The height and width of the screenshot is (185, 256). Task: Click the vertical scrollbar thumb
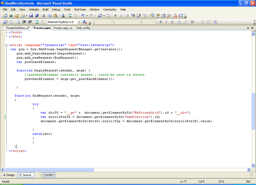click(253, 111)
